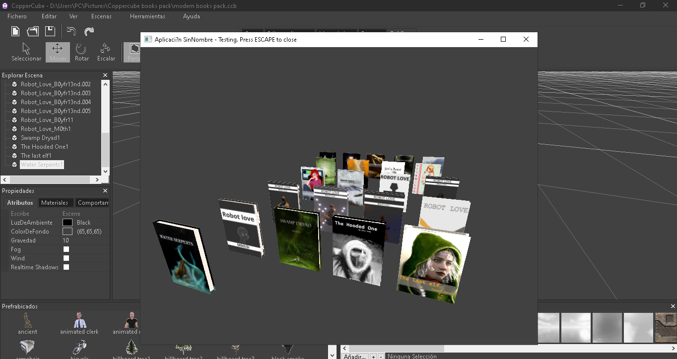Viewport: 677px width, 359px height.
Task: Click mesh icon beside Swamp Dryad1
Action: [15, 138]
